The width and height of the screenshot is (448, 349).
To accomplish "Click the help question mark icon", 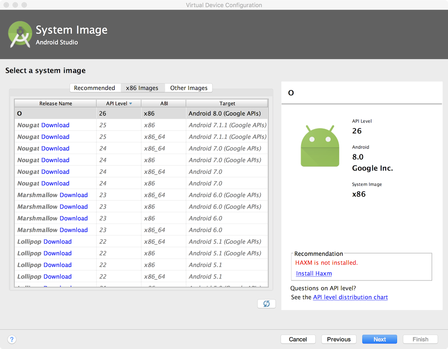I will [x=12, y=339].
